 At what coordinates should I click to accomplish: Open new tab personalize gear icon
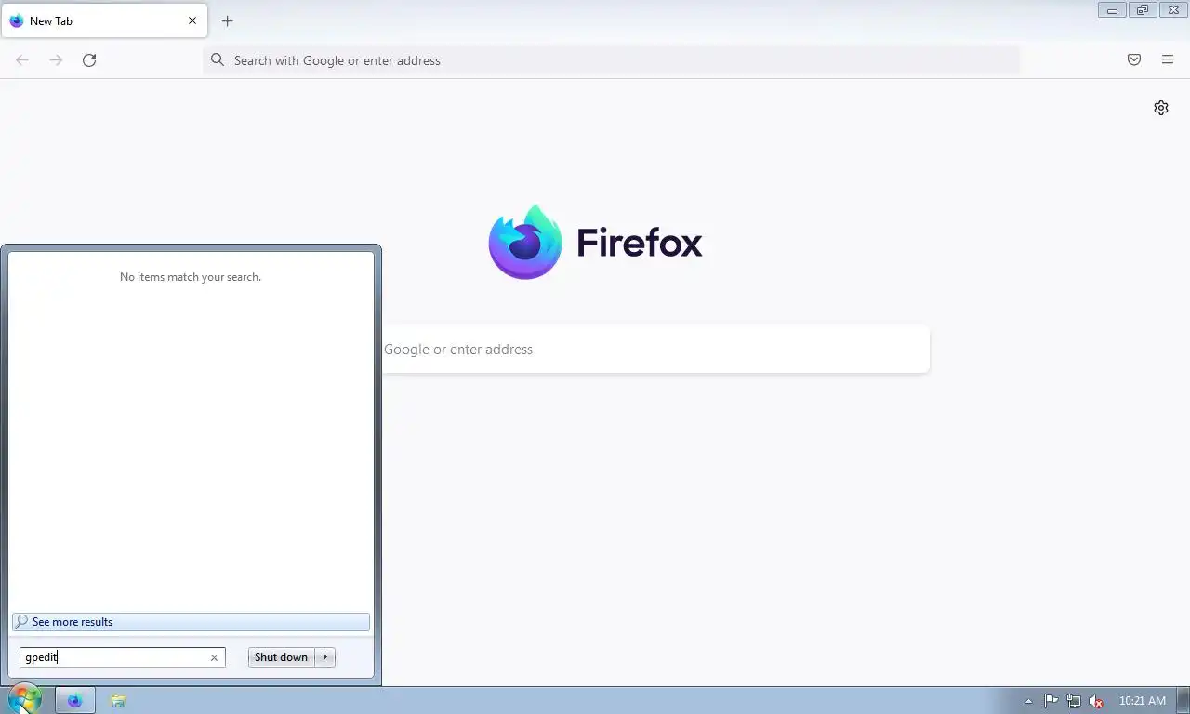coord(1161,108)
